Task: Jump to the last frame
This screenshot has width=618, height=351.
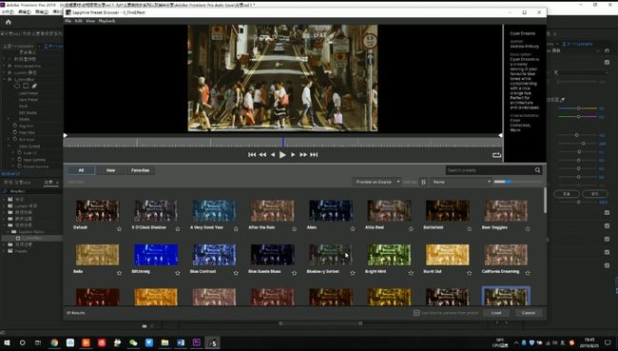Action: (314, 155)
